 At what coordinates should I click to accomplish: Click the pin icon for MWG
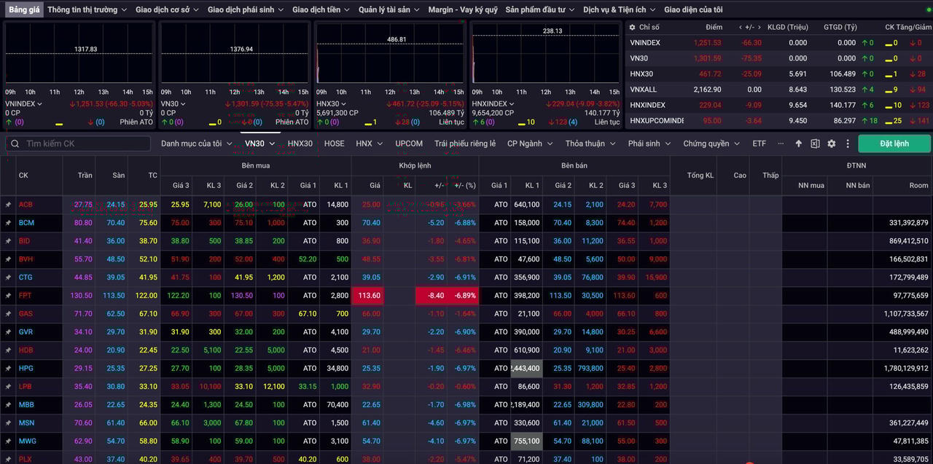click(x=8, y=441)
